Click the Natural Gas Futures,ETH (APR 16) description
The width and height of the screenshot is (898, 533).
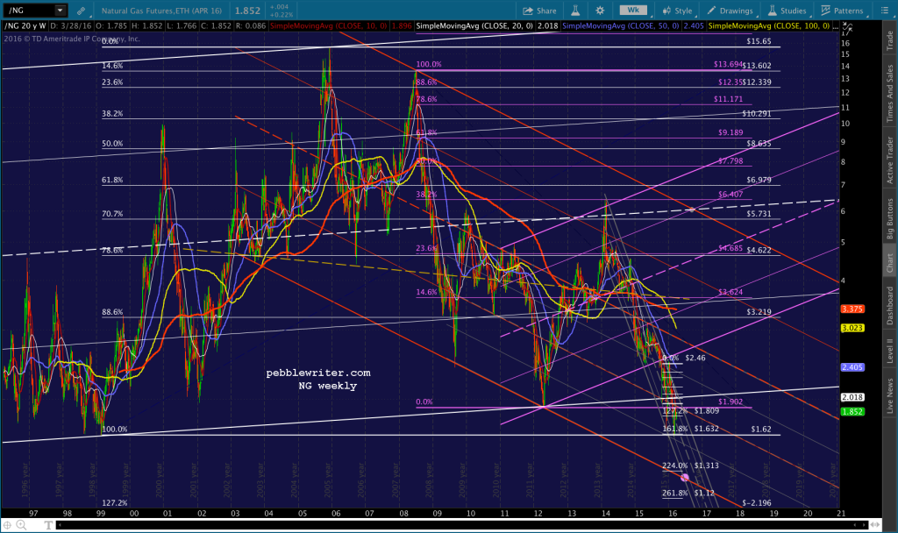pyautogui.click(x=161, y=11)
